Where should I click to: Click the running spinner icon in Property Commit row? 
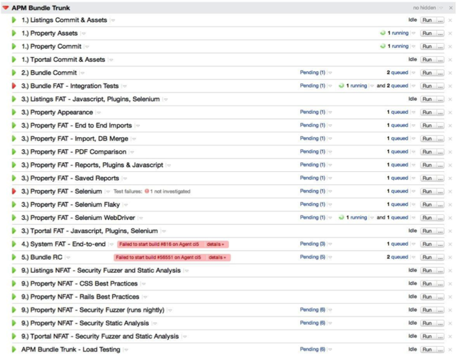(x=383, y=46)
